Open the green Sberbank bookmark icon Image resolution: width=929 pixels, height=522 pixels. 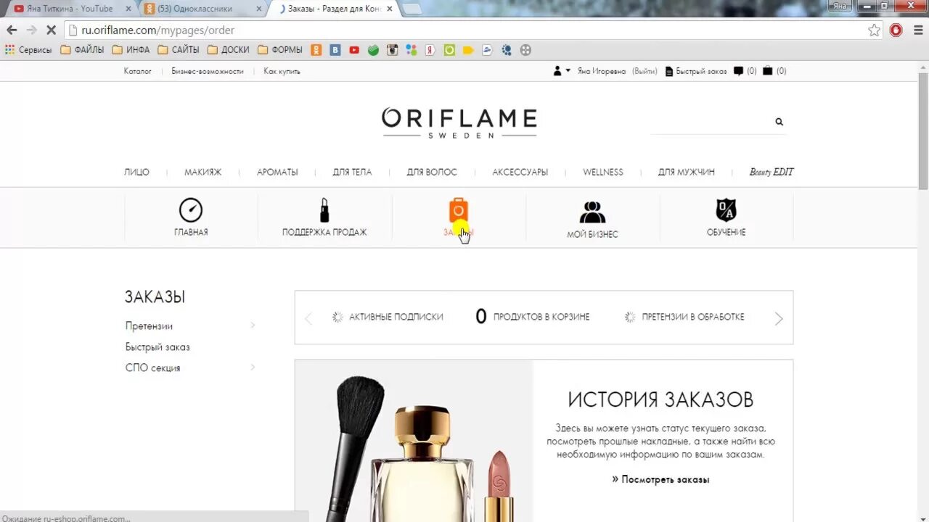(373, 50)
